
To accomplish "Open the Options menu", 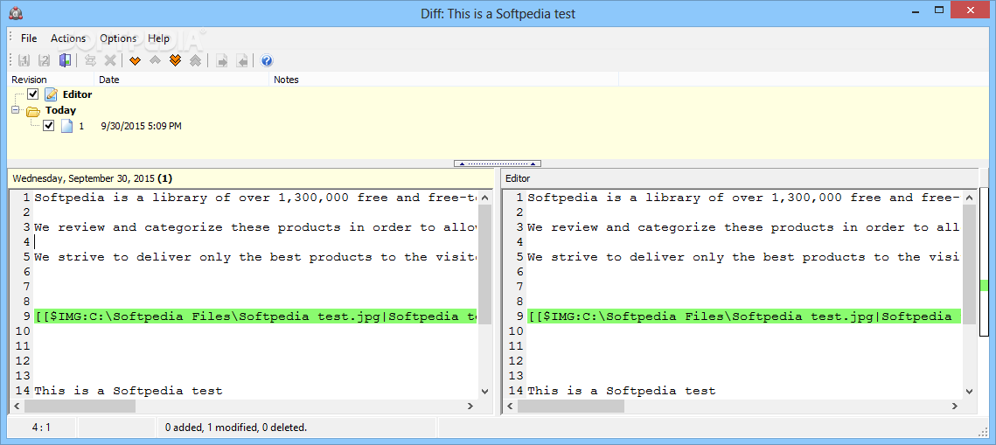I will 118,38.
